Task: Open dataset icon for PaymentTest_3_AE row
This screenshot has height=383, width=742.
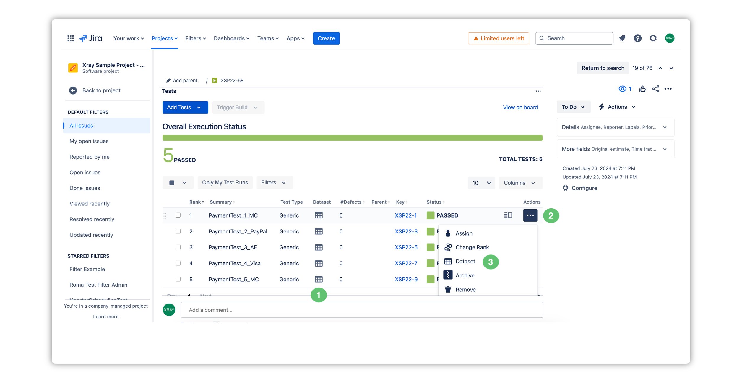Action: pos(319,247)
